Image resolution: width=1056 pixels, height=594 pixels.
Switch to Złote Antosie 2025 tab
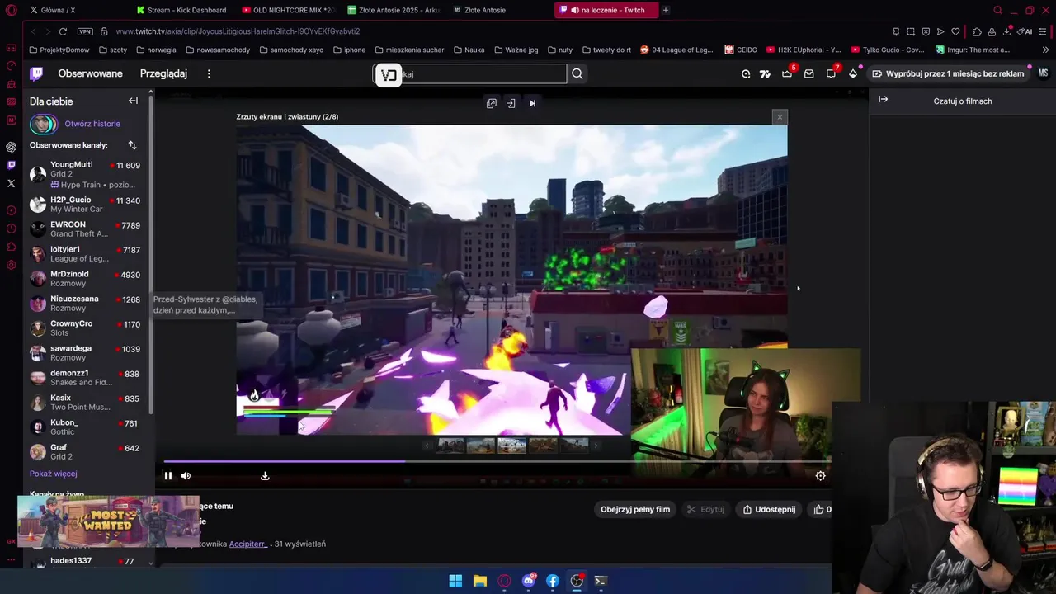394,10
